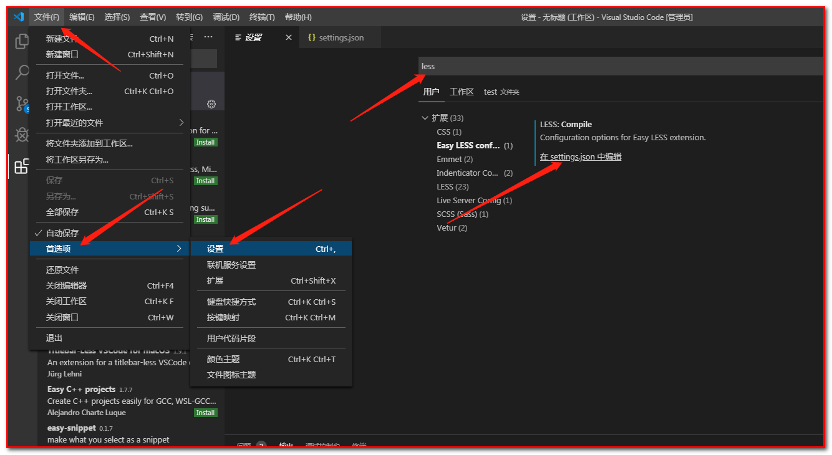Install the Easy C++ projects extension

tap(205, 413)
